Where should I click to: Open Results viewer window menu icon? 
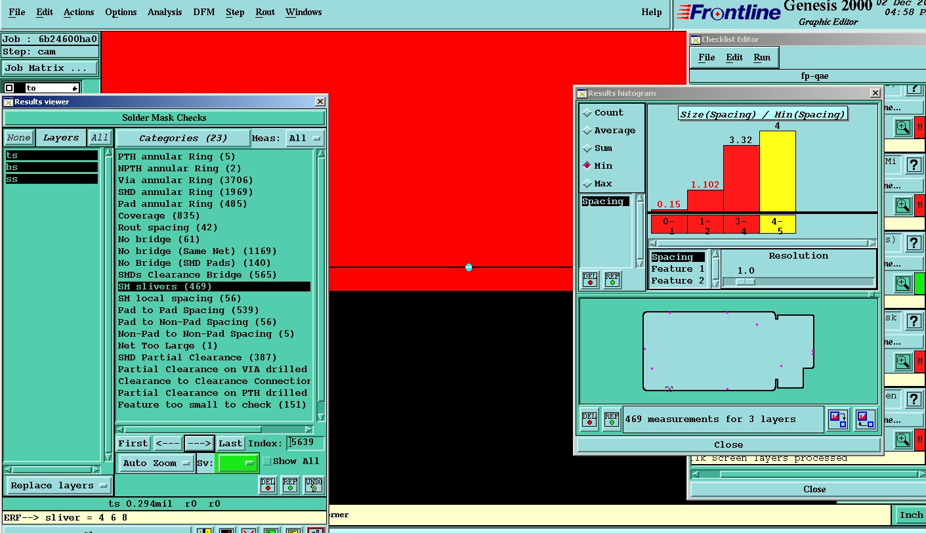[8, 102]
